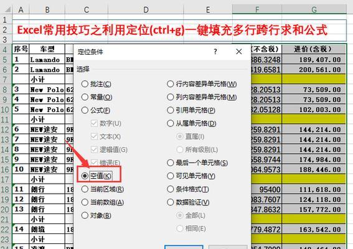Click the Lamando cell in row 5
Image resolution: width=353 pixels, height=249 pixels.
pos(47,60)
